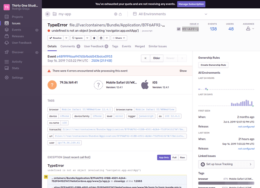260x188 pixels.
Task: Click the lock icon next to my-app
Action: click(x=120, y=14)
